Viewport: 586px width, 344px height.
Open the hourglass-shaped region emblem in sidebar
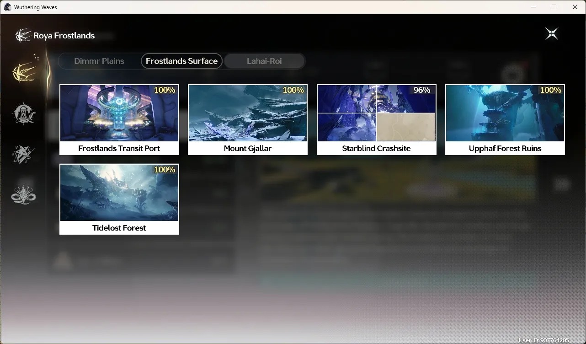[23, 113]
